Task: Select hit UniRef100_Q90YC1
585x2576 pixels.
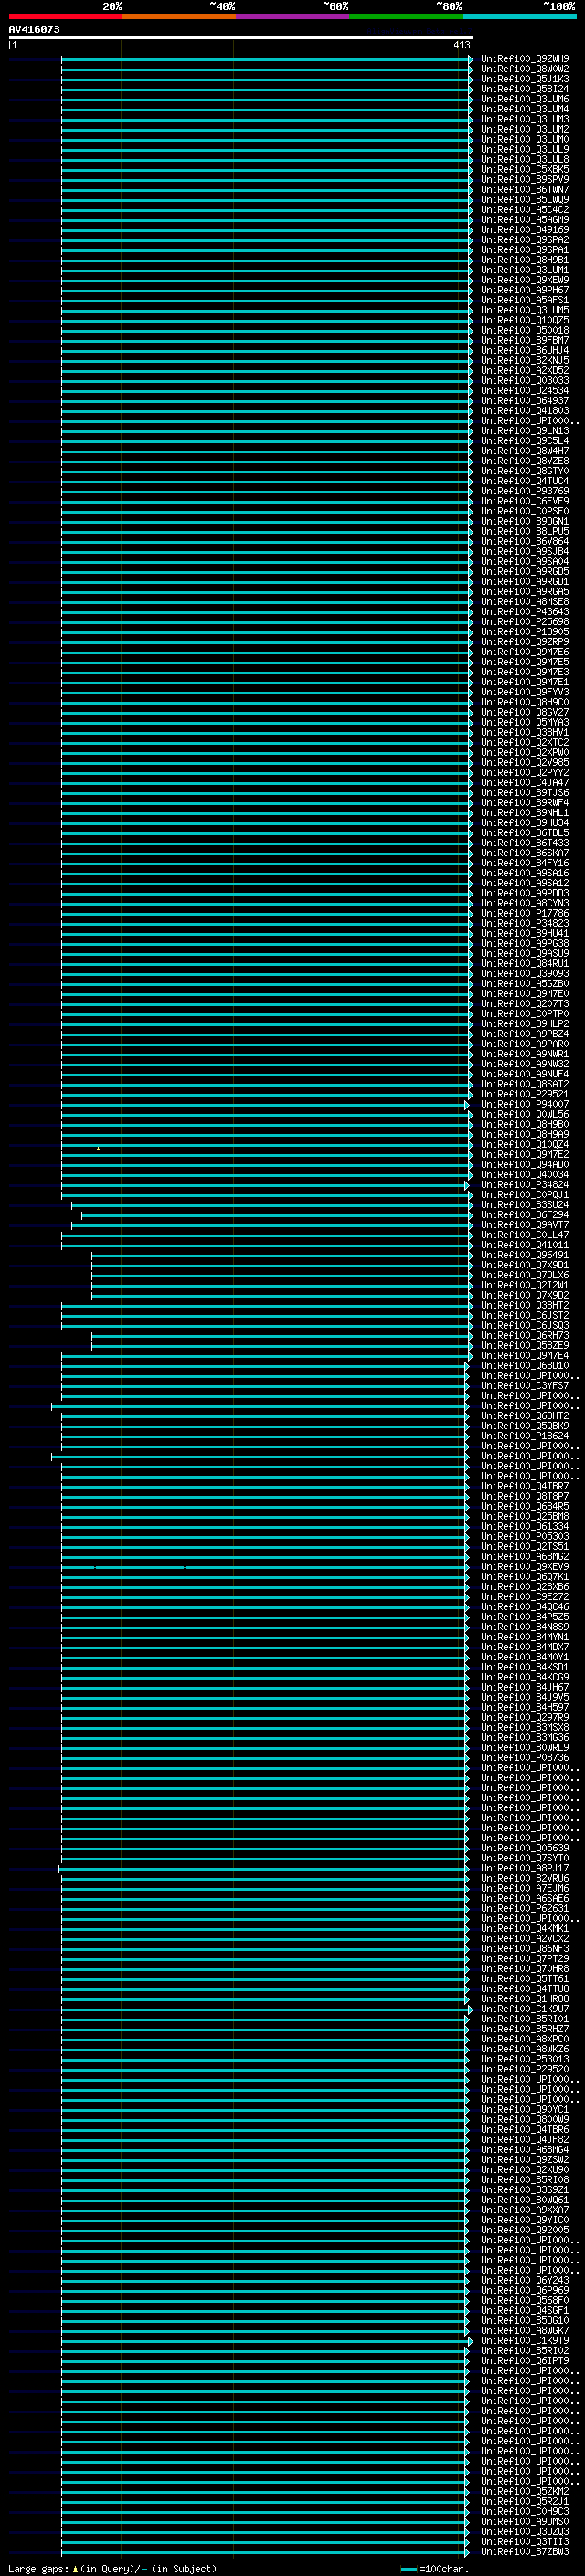Action: (x=525, y=2109)
